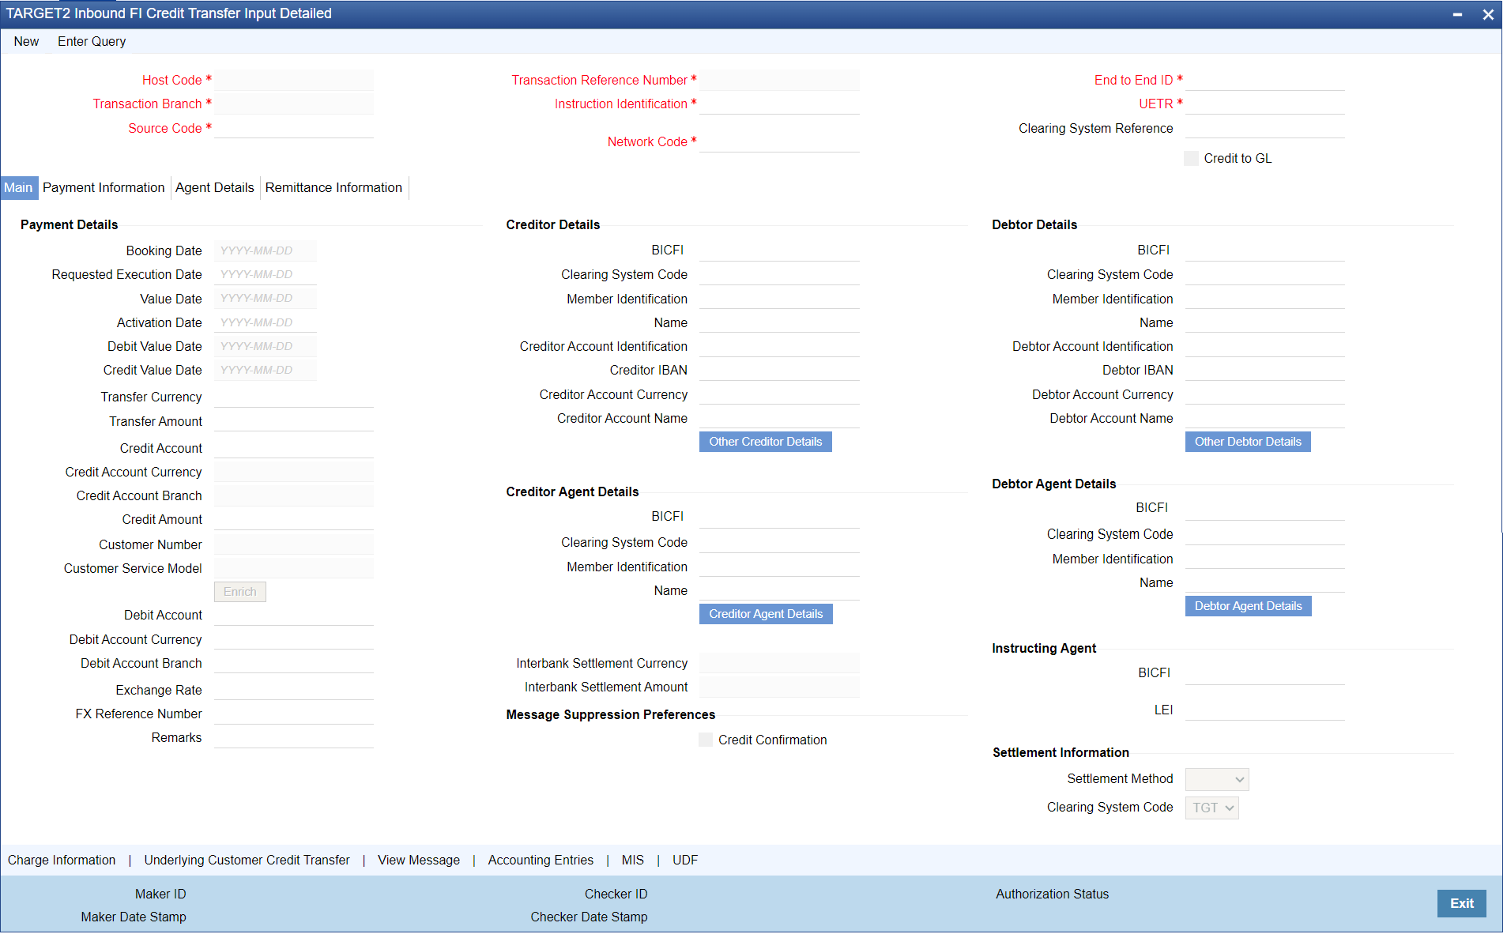
Task: Click the Transfer Amount field
Action: [x=294, y=421]
